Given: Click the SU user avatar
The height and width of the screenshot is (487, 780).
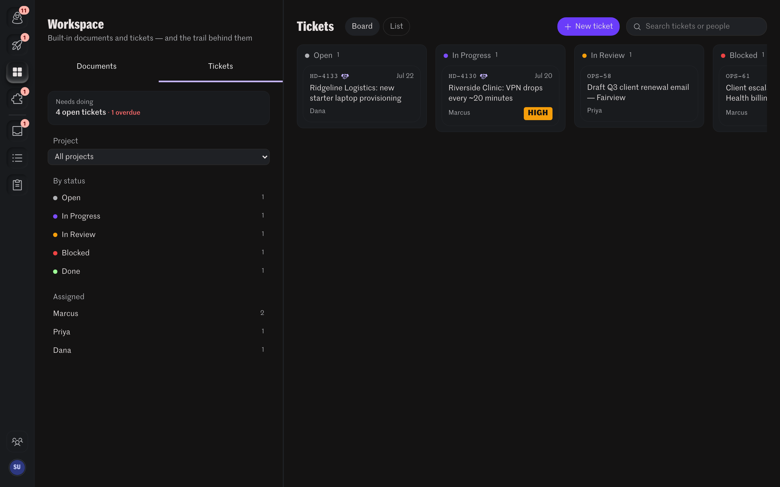Looking at the screenshot, I should coord(17,467).
